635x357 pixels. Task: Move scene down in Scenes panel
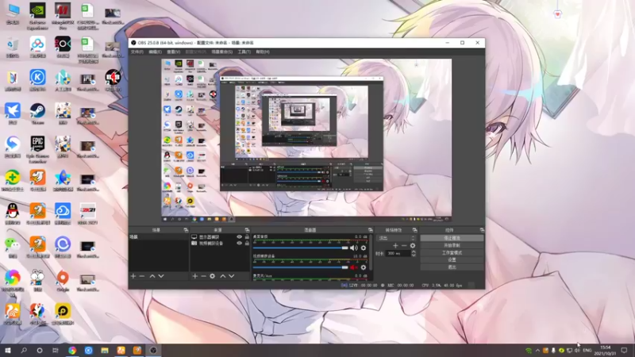point(161,276)
